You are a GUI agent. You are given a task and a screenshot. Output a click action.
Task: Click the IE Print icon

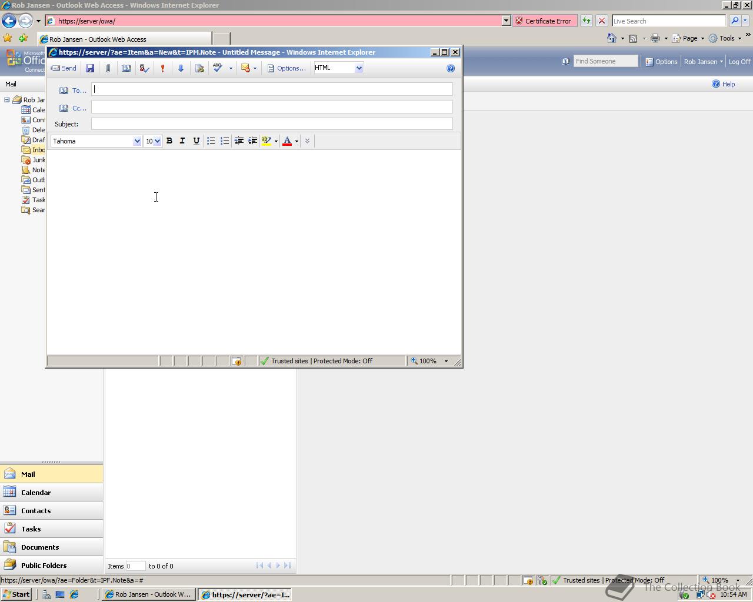[655, 38]
